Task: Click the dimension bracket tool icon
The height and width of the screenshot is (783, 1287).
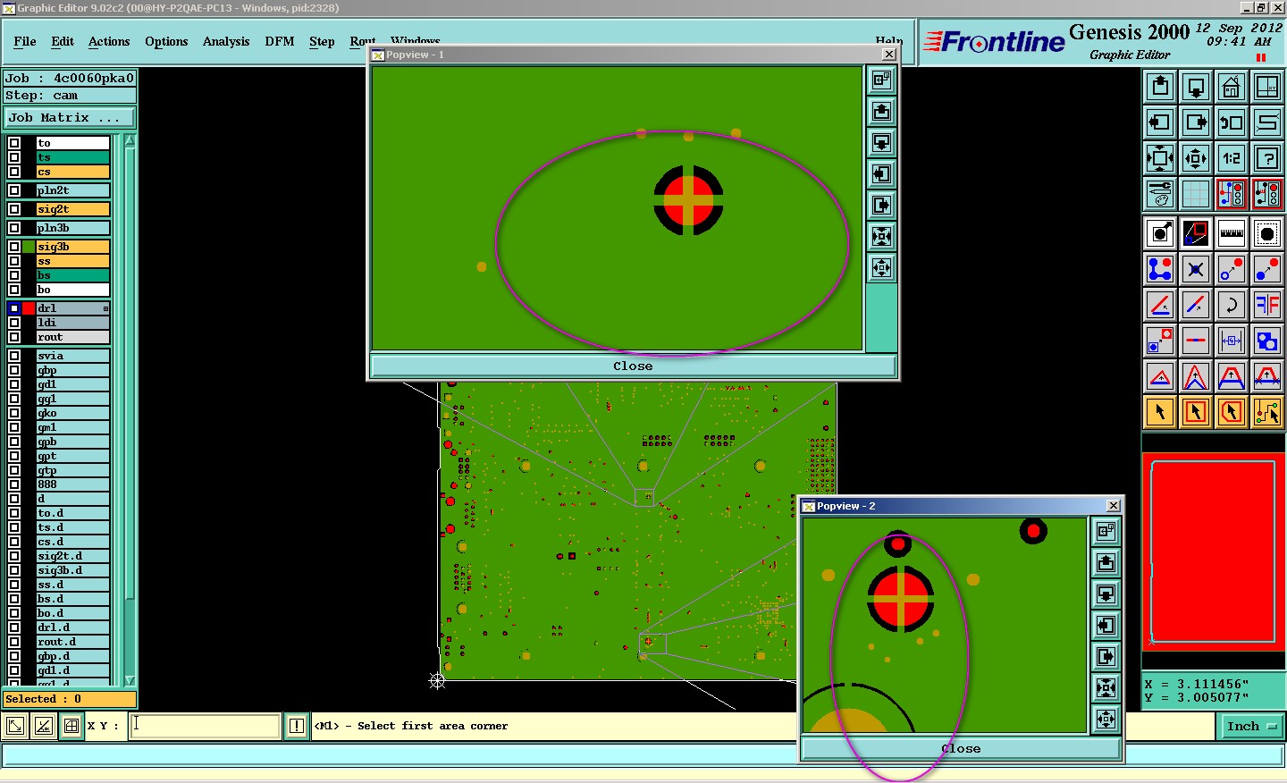Action: [x=1232, y=341]
